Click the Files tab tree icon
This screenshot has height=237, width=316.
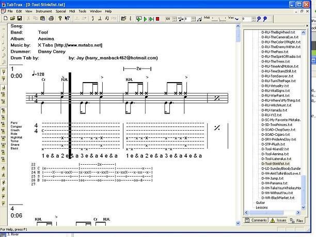(x=292, y=220)
